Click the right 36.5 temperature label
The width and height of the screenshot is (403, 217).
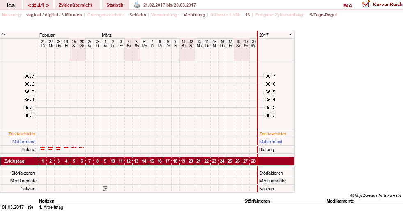click(x=270, y=92)
